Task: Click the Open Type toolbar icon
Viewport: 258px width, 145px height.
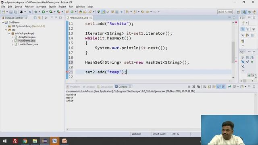Action: [80, 12]
